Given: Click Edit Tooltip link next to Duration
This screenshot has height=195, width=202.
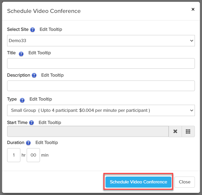Looking at the screenshot, I should click(x=47, y=143).
